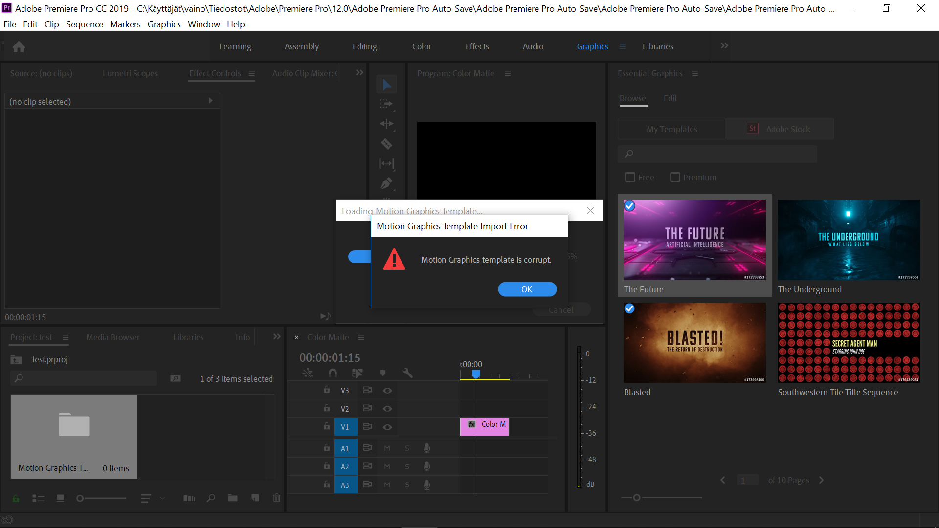Select the Selection tool arrow

pos(386,85)
